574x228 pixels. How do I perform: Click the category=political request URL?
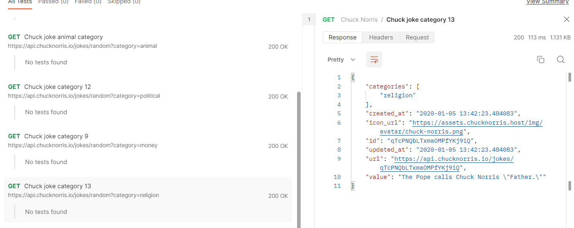[84, 96]
